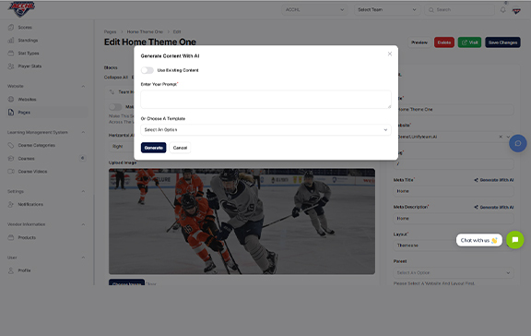The width and height of the screenshot is (531, 336).
Task: Collapse the Learning Management System section
Action: point(83,132)
